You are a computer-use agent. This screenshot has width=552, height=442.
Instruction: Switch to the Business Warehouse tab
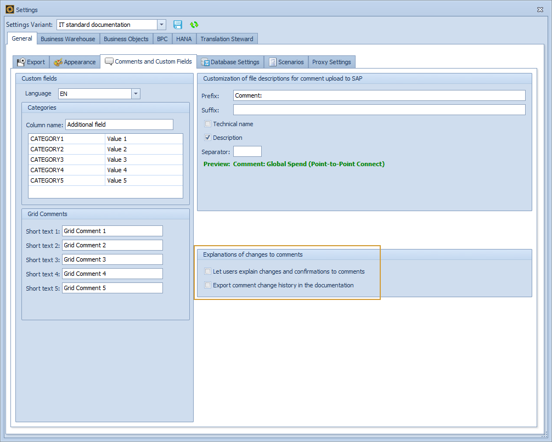coord(68,39)
